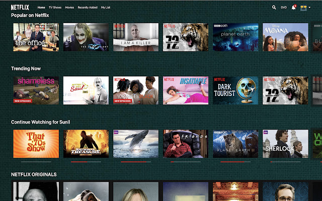
Task: Click progress bar under whale documentary
Action: pos(136,162)
